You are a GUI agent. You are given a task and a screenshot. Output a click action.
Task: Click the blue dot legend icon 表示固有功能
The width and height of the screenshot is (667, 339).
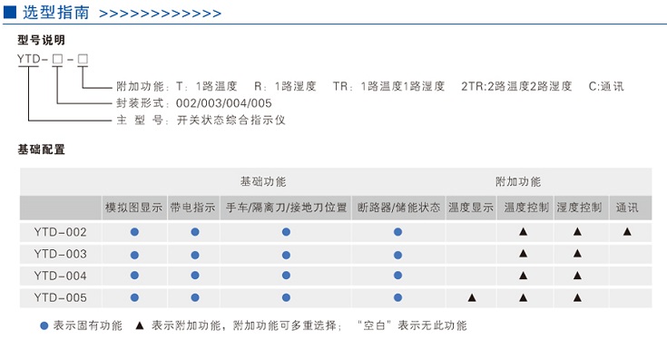tap(44, 325)
